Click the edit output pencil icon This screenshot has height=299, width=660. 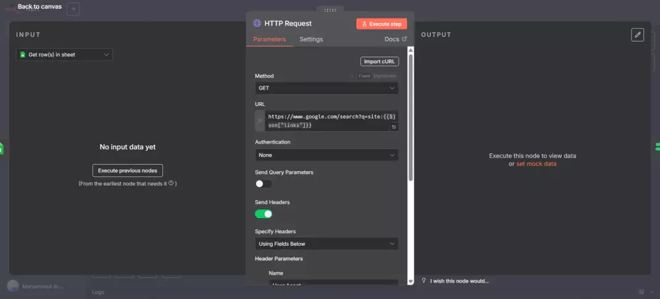pos(638,35)
